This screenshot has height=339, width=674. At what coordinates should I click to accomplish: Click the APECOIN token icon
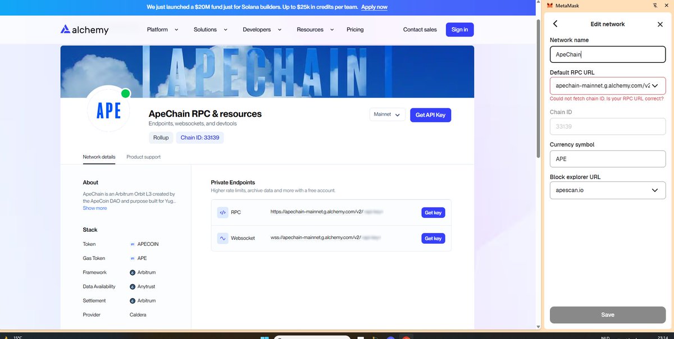[133, 244]
